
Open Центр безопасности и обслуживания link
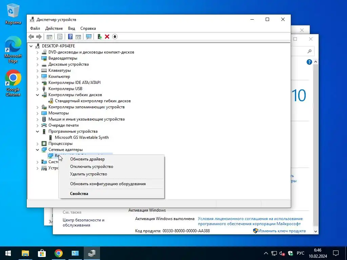(83, 223)
